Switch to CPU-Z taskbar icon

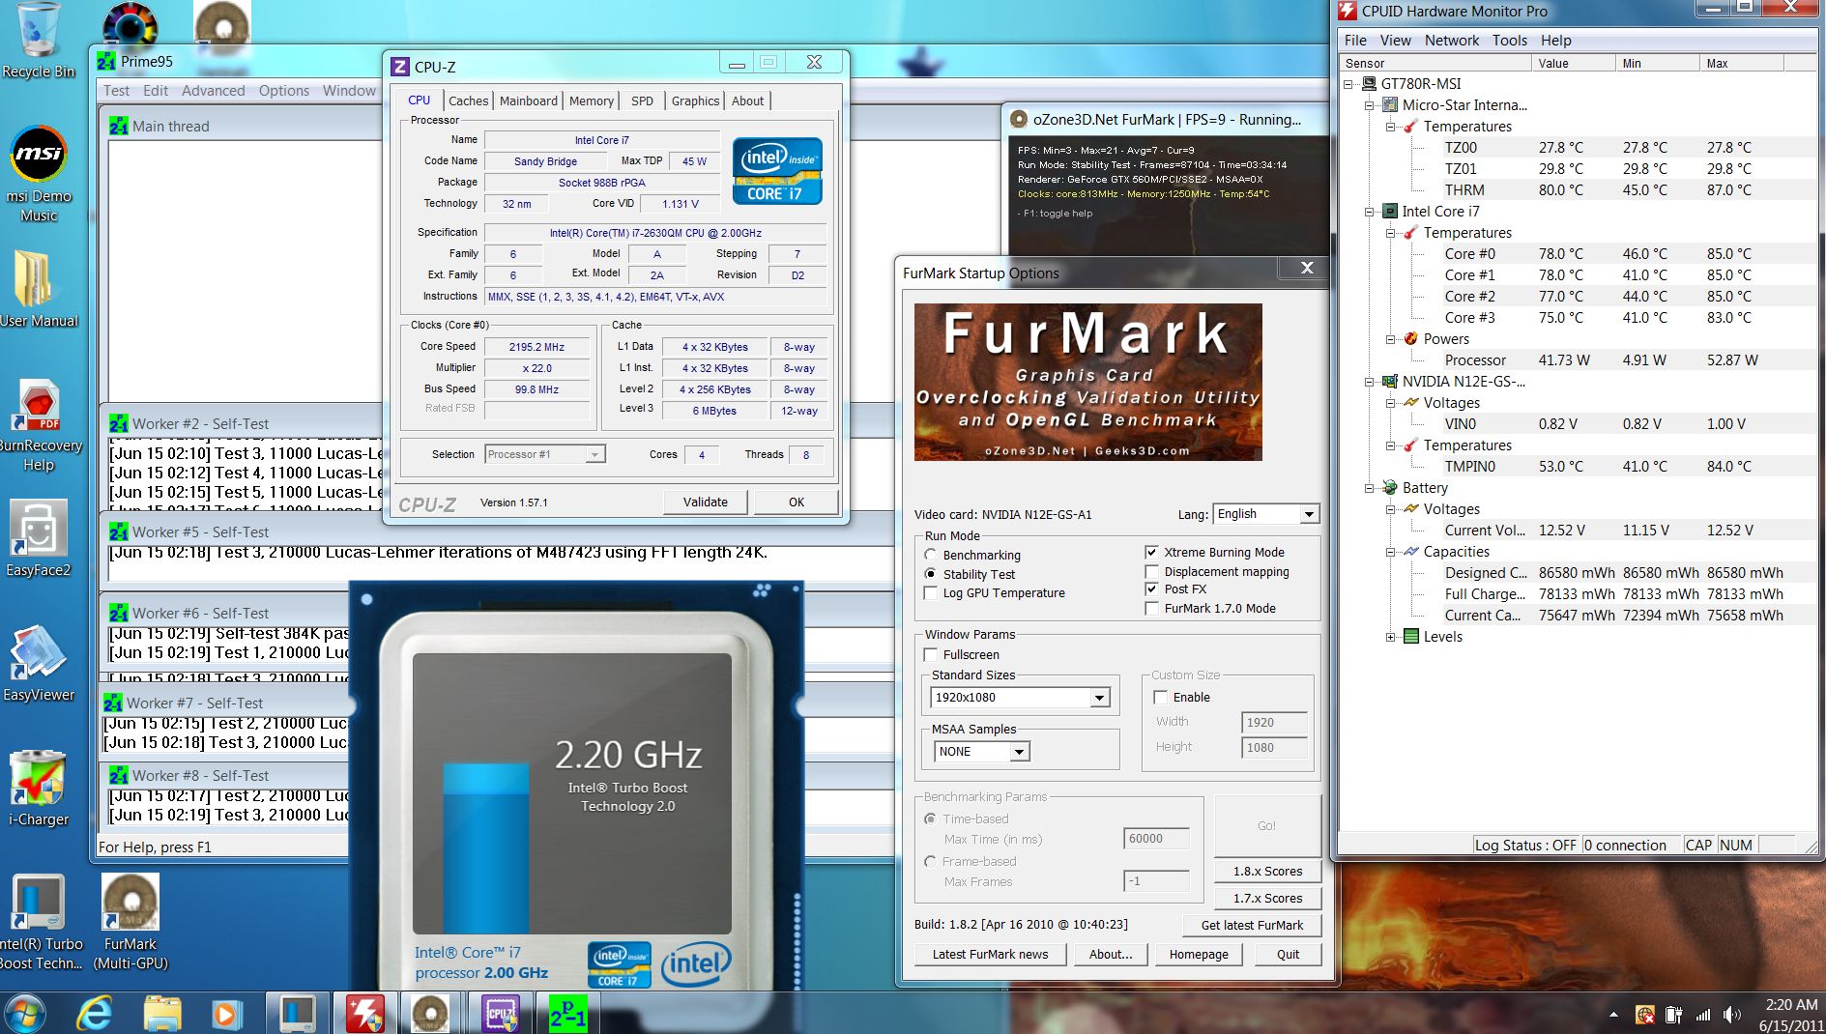tap(500, 1014)
